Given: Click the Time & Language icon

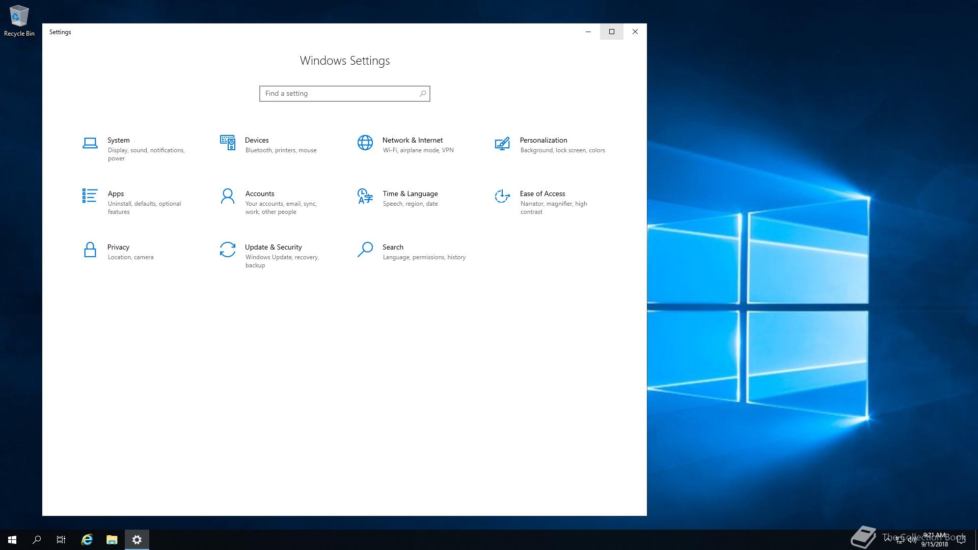Looking at the screenshot, I should [x=365, y=196].
